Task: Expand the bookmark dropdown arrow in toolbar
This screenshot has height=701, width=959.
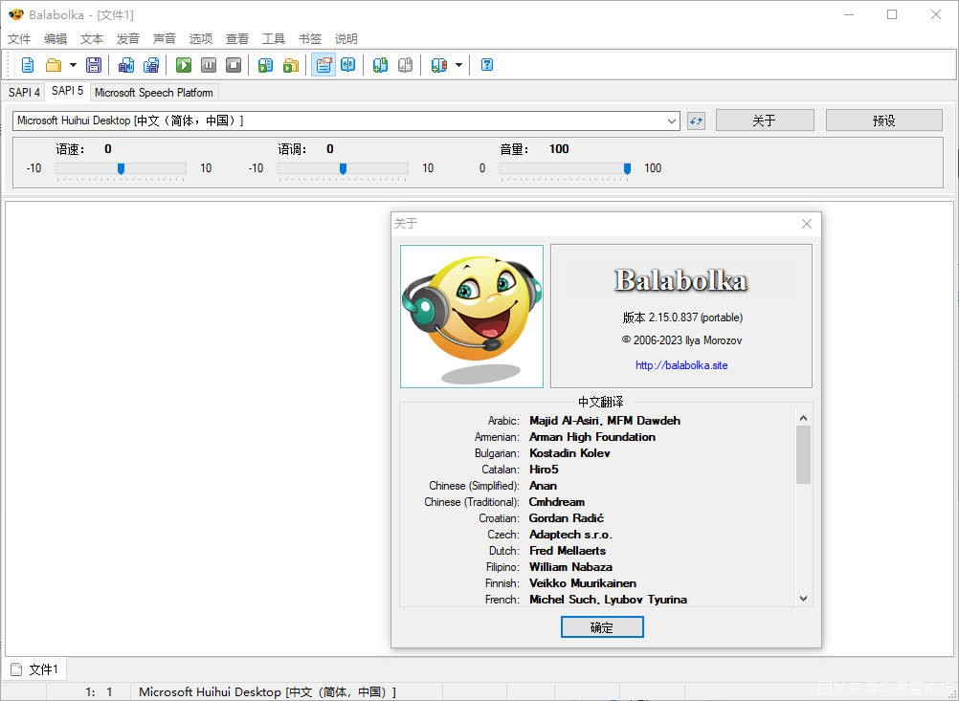Action: (458, 65)
